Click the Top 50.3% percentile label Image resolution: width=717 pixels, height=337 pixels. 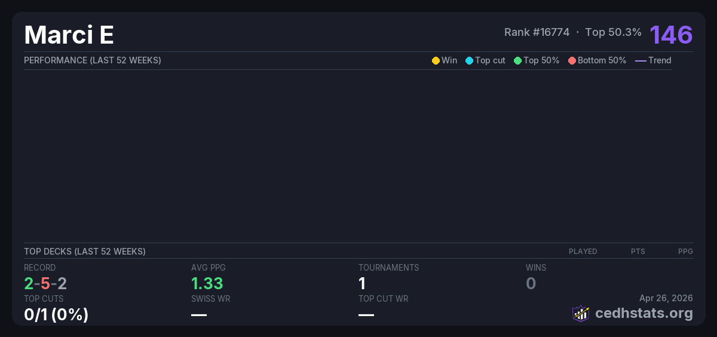click(613, 32)
